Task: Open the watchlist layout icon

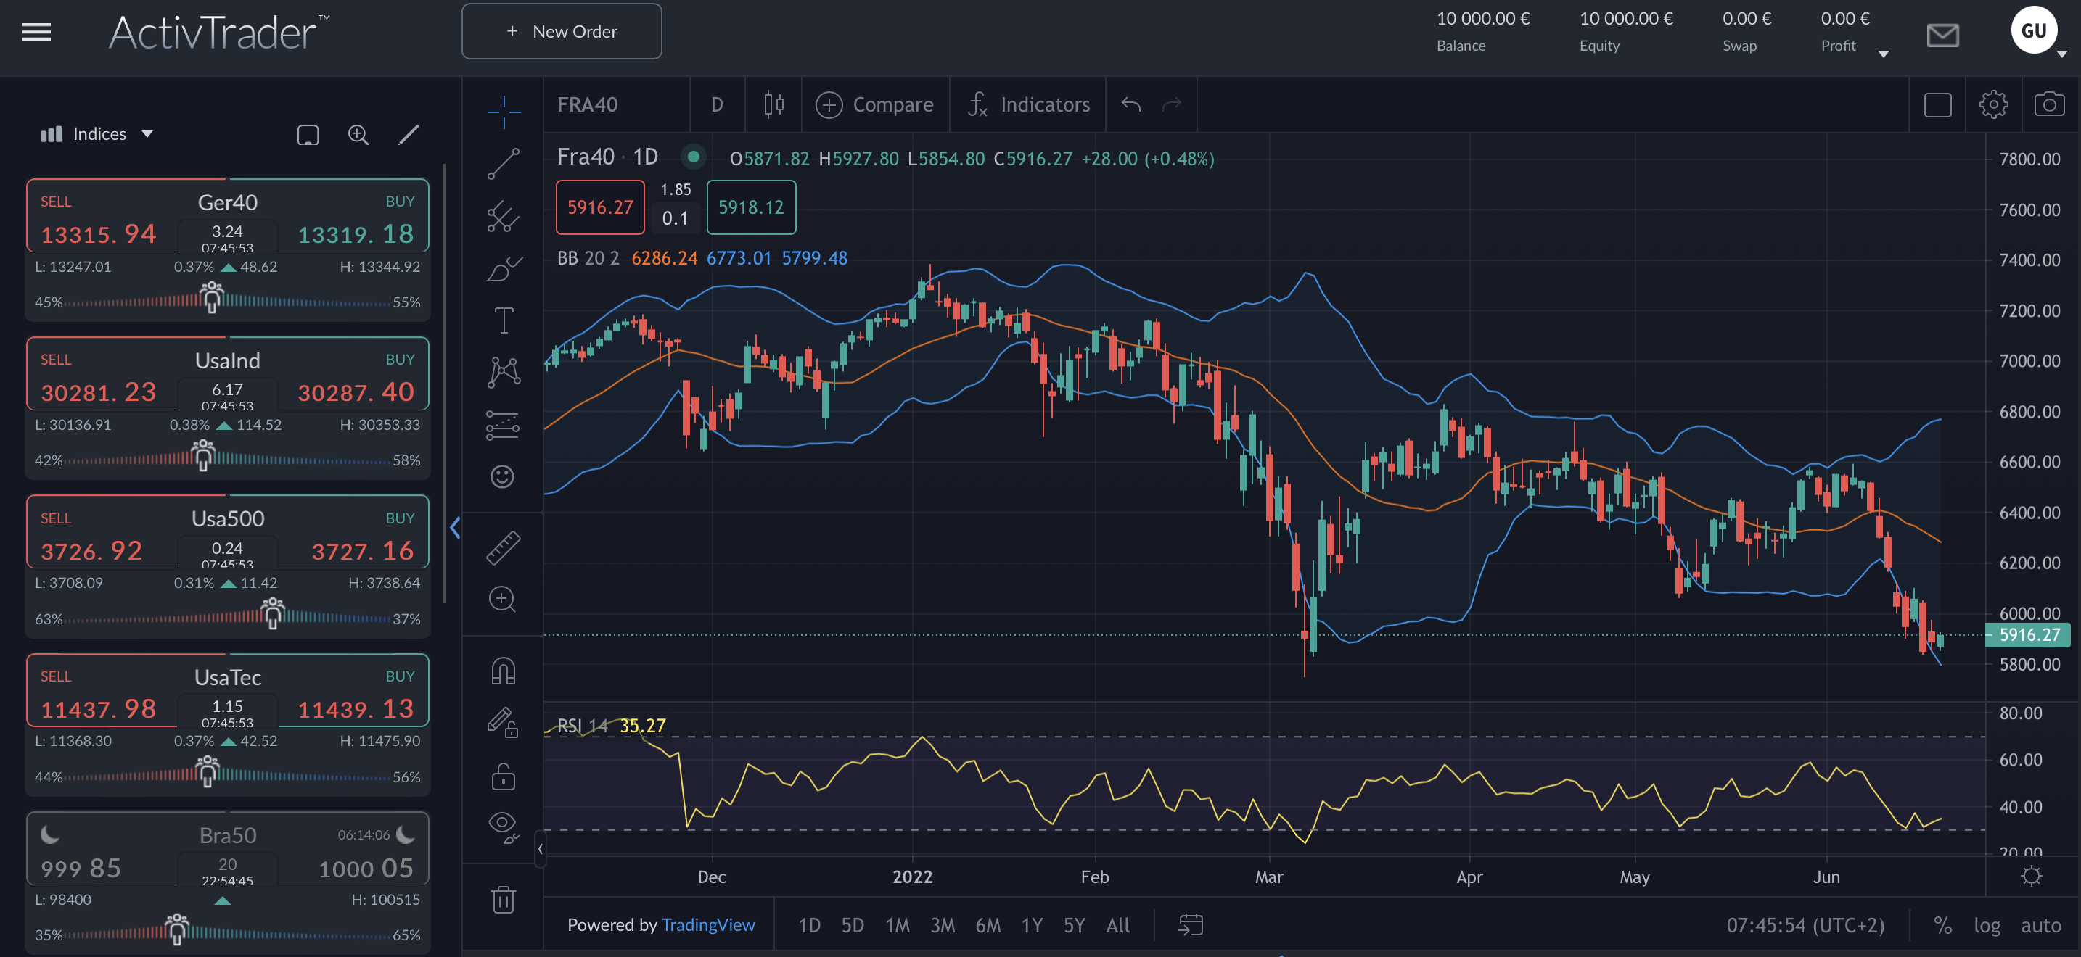Action: [308, 135]
